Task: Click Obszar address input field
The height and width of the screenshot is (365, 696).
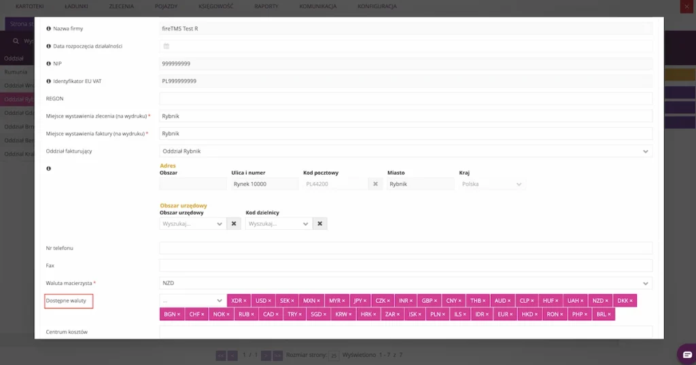Action: (193, 184)
